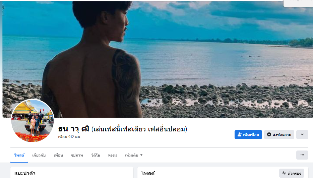Screen dimensions: 313x178
Task: Click the add friend person icon
Action: tap(239, 135)
